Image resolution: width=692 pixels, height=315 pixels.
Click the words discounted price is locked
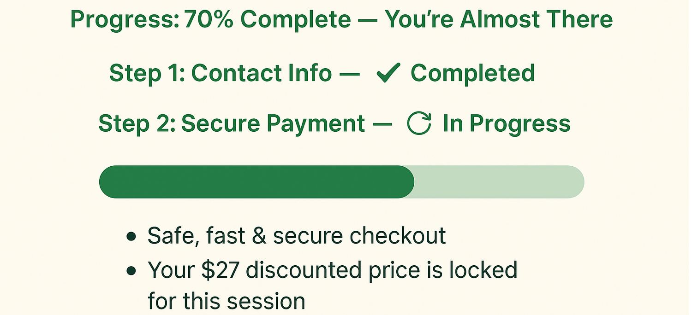point(381,270)
